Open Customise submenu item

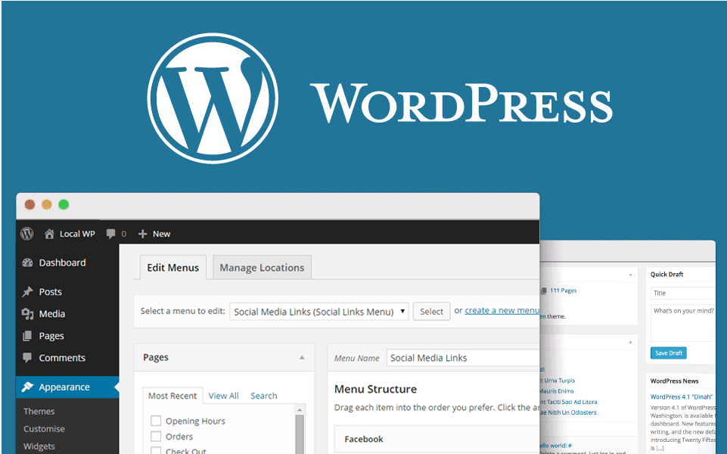coord(44,429)
